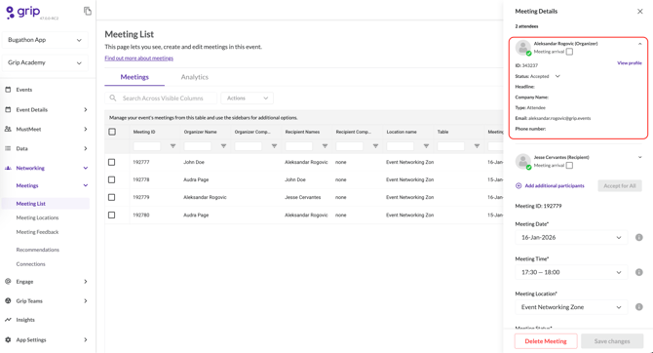
Task: Click filter icon for Organizer Name column
Action: pyautogui.click(x=223, y=146)
